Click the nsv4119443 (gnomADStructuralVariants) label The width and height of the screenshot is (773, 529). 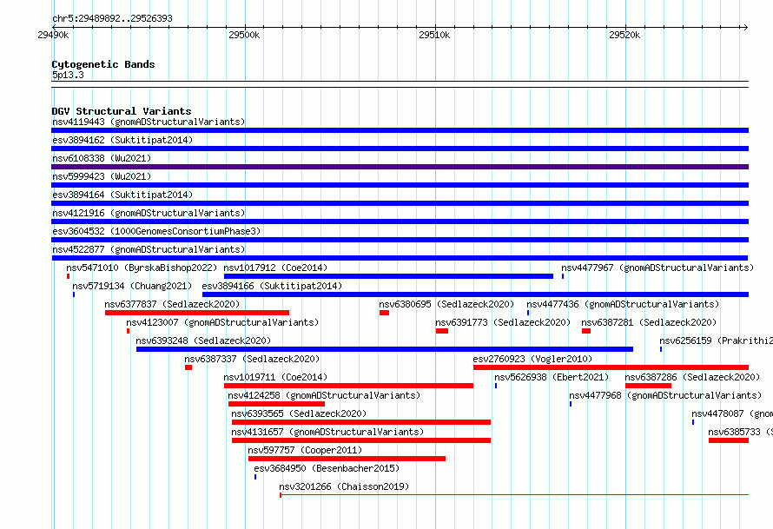point(149,122)
